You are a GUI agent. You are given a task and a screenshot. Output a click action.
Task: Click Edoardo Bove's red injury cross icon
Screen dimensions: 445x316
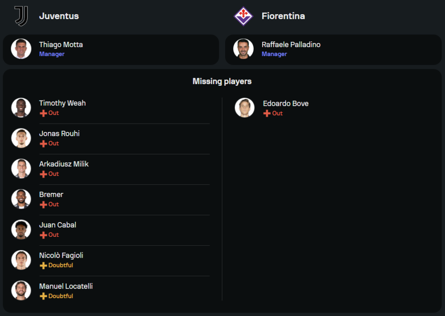[267, 114]
